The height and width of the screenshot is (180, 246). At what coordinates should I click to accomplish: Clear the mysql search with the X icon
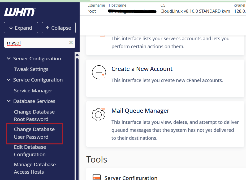71,42
